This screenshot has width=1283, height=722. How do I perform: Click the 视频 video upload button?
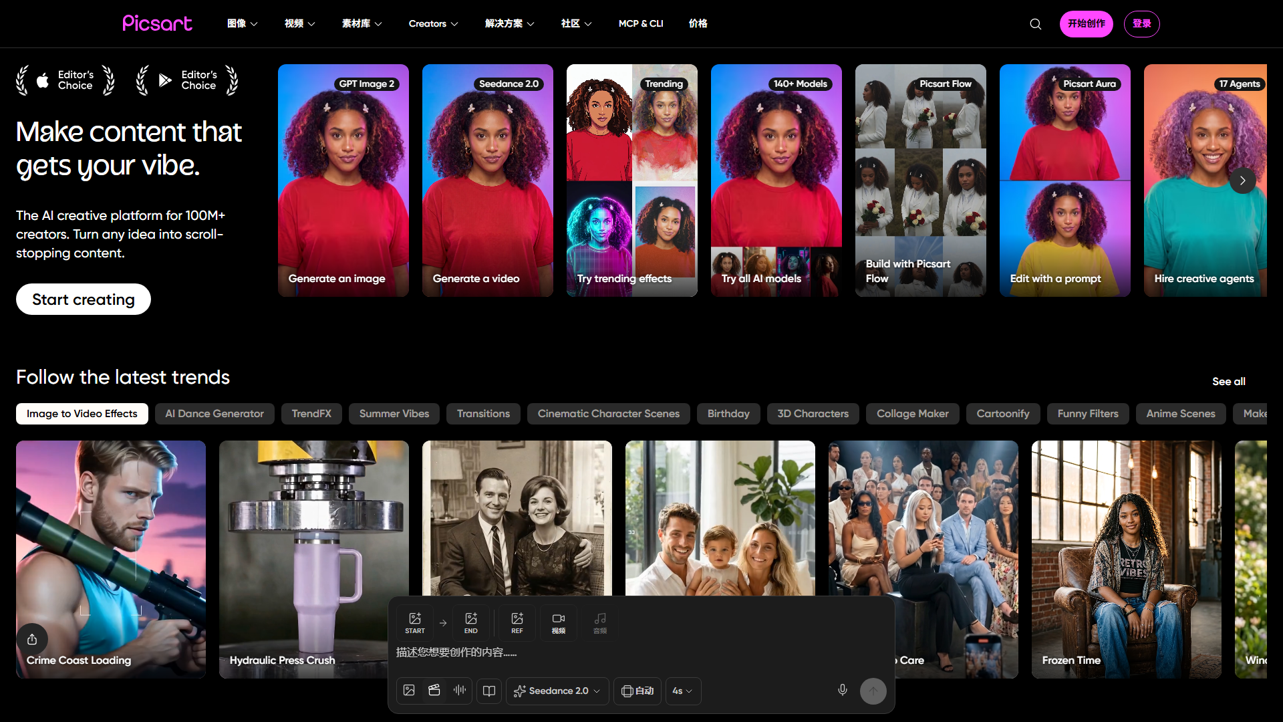[x=559, y=622]
